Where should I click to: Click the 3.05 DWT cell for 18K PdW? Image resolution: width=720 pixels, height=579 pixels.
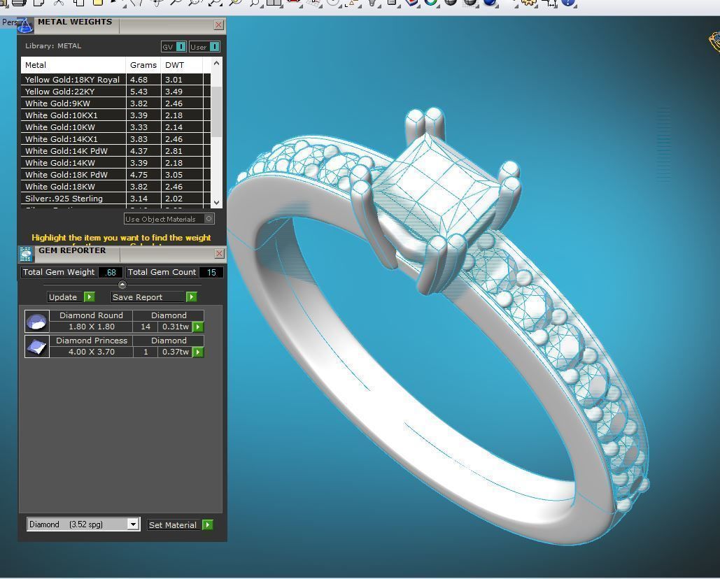coord(182,175)
